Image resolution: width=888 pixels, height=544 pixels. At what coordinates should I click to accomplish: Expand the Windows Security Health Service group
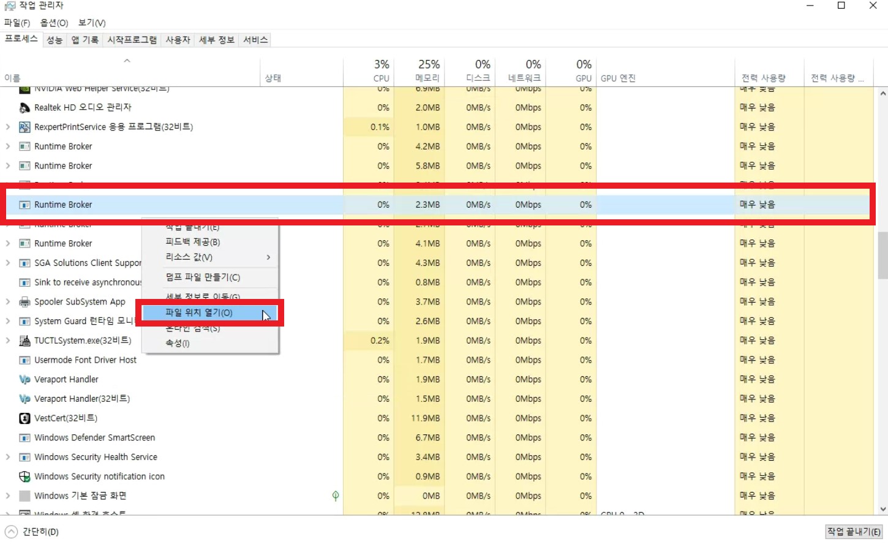(x=8, y=457)
